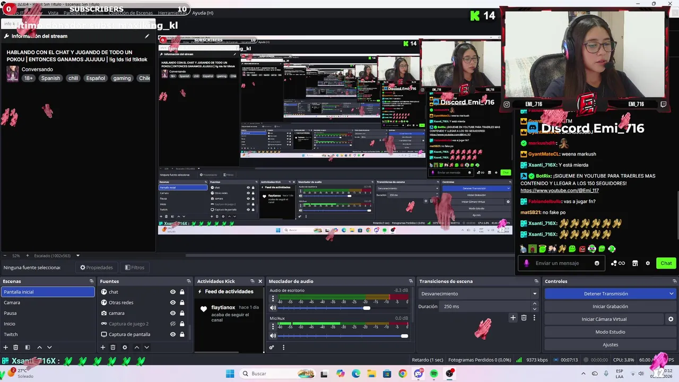Screen dimensions: 679x382
Task: Click Iniciar Grabación button
Action: pos(610,306)
